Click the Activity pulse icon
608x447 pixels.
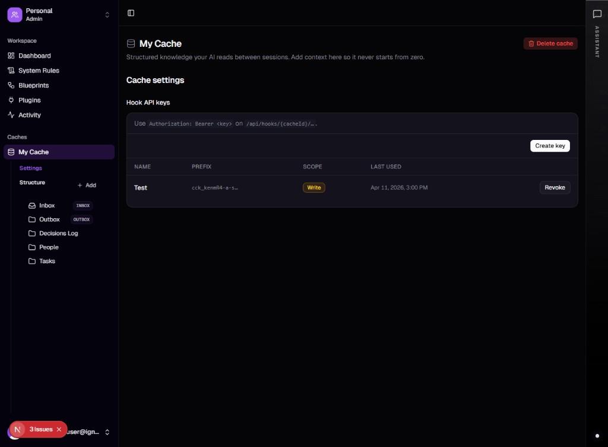point(11,115)
